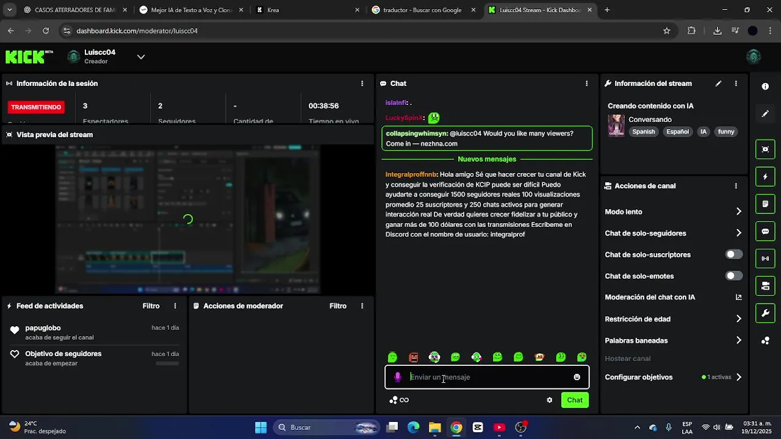Open Filtro in Feed de actividades

click(x=151, y=306)
